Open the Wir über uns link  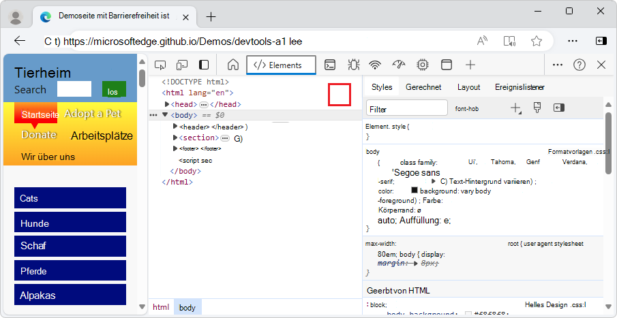48,157
